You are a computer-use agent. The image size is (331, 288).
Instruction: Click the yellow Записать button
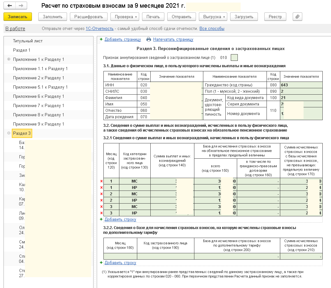click(x=18, y=17)
